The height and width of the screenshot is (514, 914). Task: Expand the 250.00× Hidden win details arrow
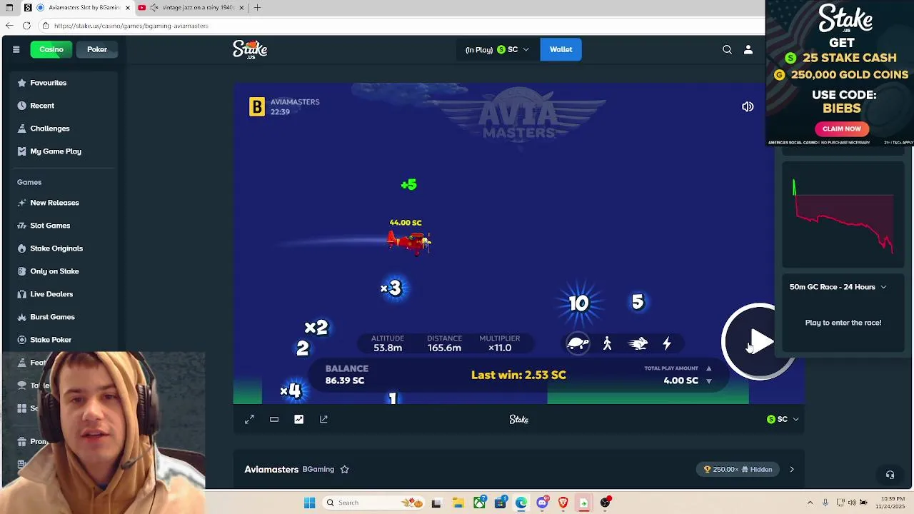coord(791,469)
